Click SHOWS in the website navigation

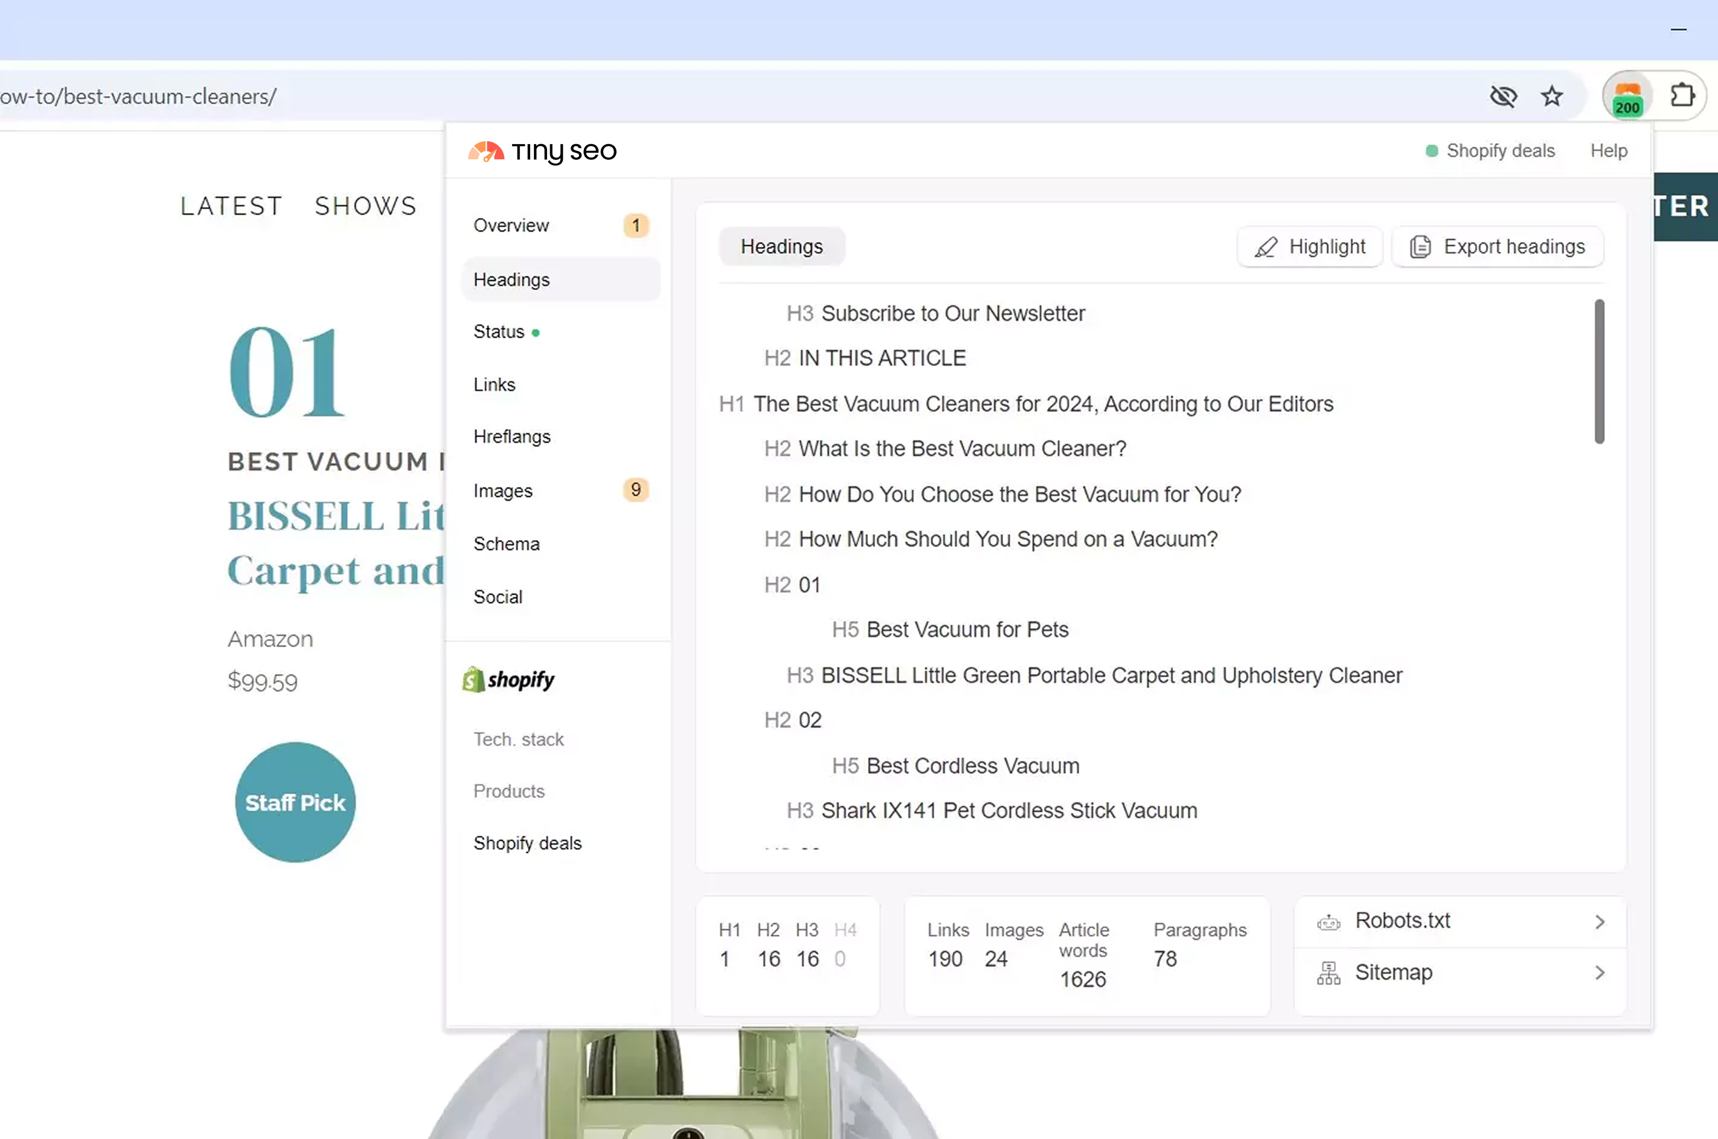[x=365, y=206]
